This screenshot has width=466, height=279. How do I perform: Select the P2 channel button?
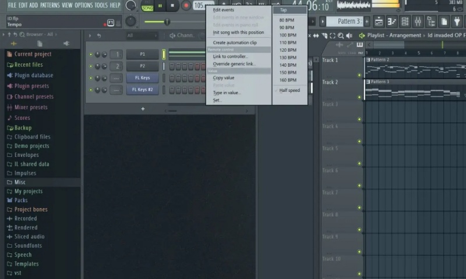tap(142, 66)
